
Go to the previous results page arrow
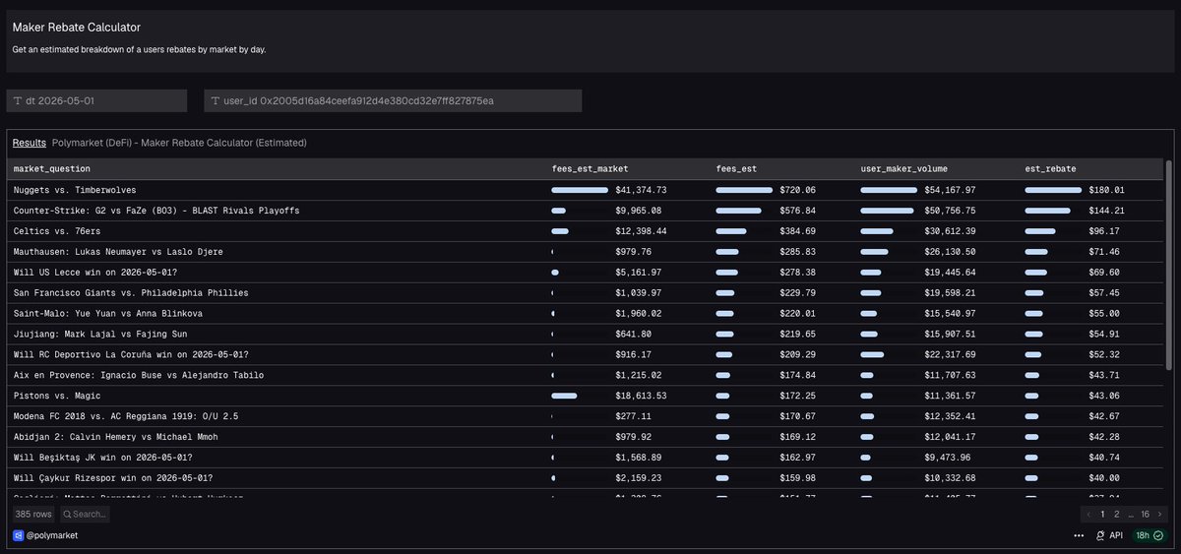point(1088,514)
